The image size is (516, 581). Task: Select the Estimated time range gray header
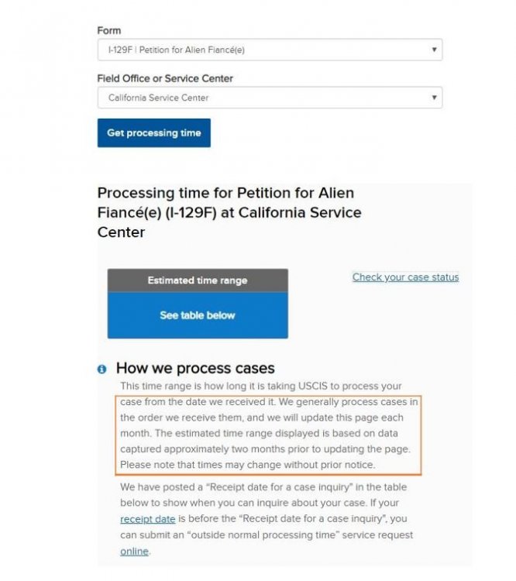click(198, 280)
